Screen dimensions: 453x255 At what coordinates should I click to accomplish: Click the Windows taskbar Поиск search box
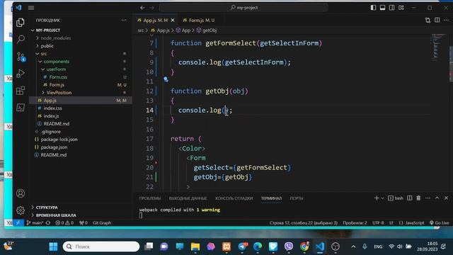click(101, 246)
